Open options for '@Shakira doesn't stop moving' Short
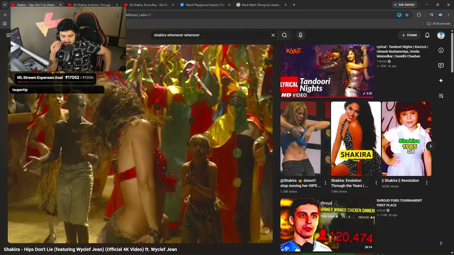This screenshot has width=454, height=255. click(x=325, y=183)
